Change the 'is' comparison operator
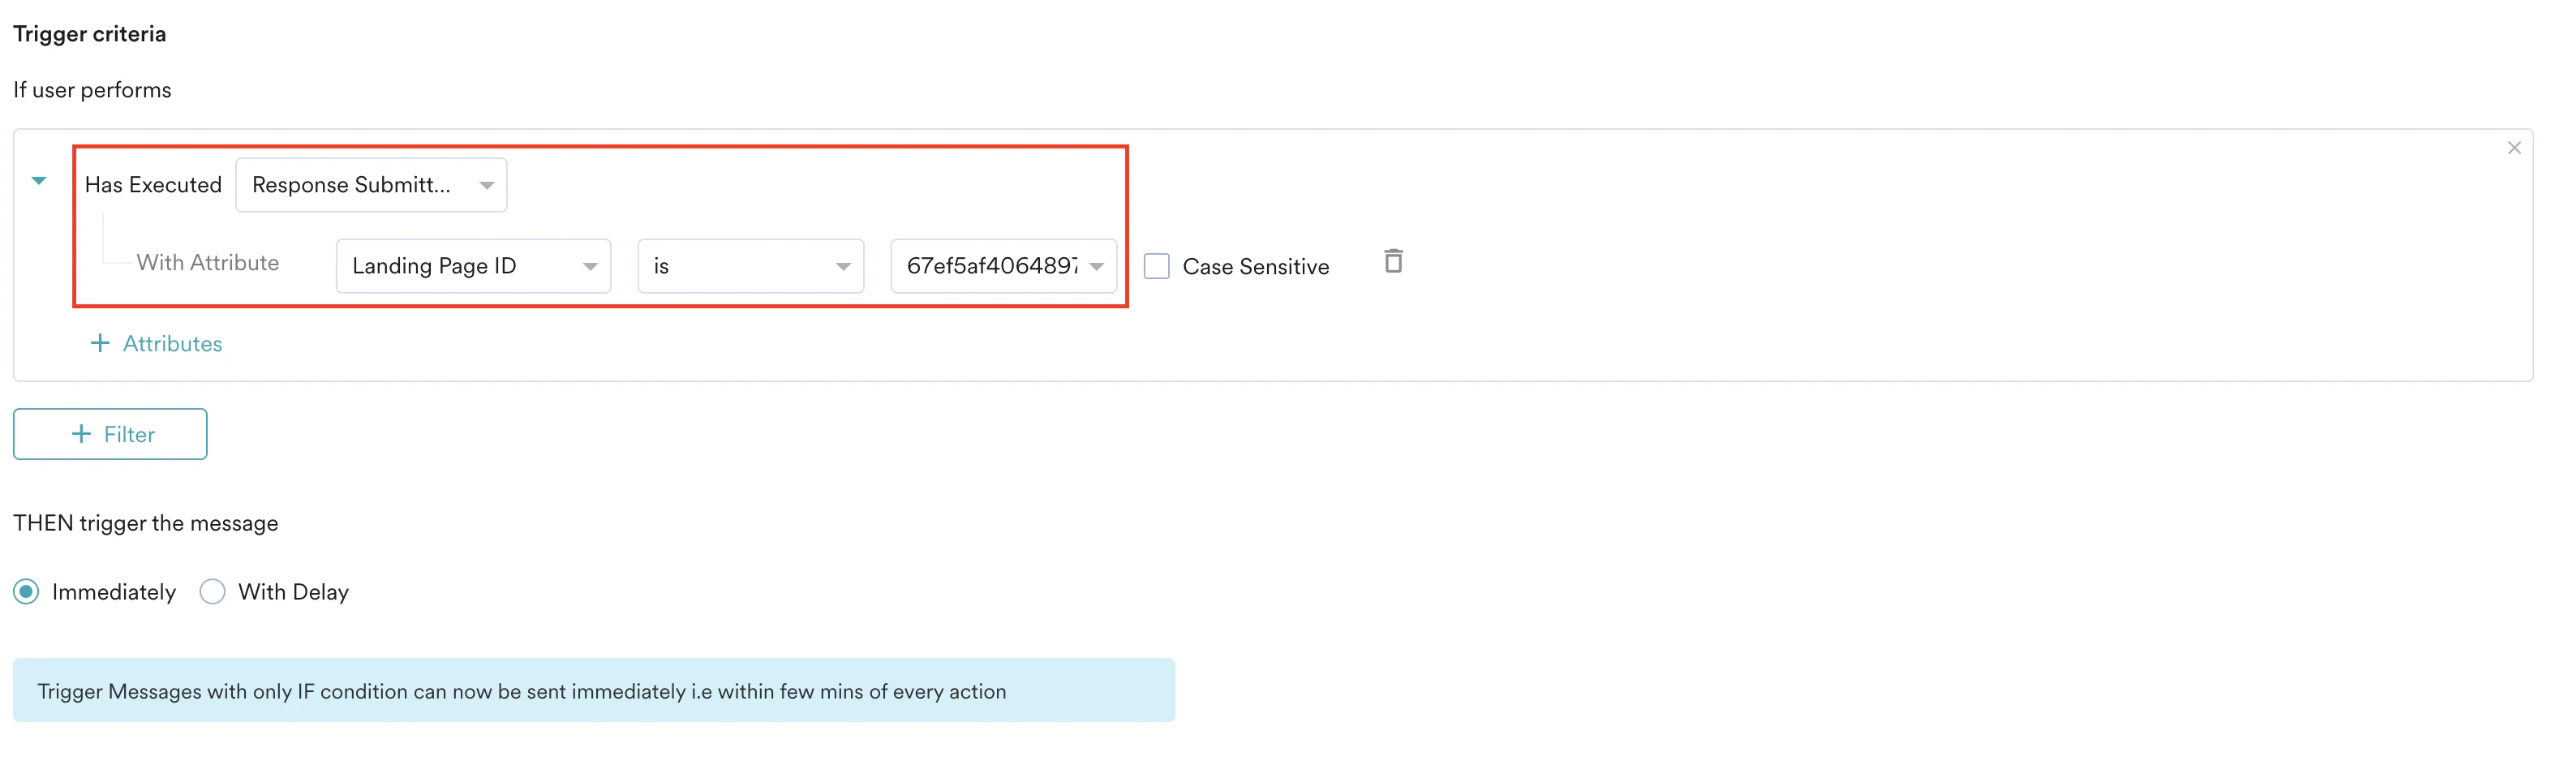The height and width of the screenshot is (761, 2552). (x=750, y=265)
